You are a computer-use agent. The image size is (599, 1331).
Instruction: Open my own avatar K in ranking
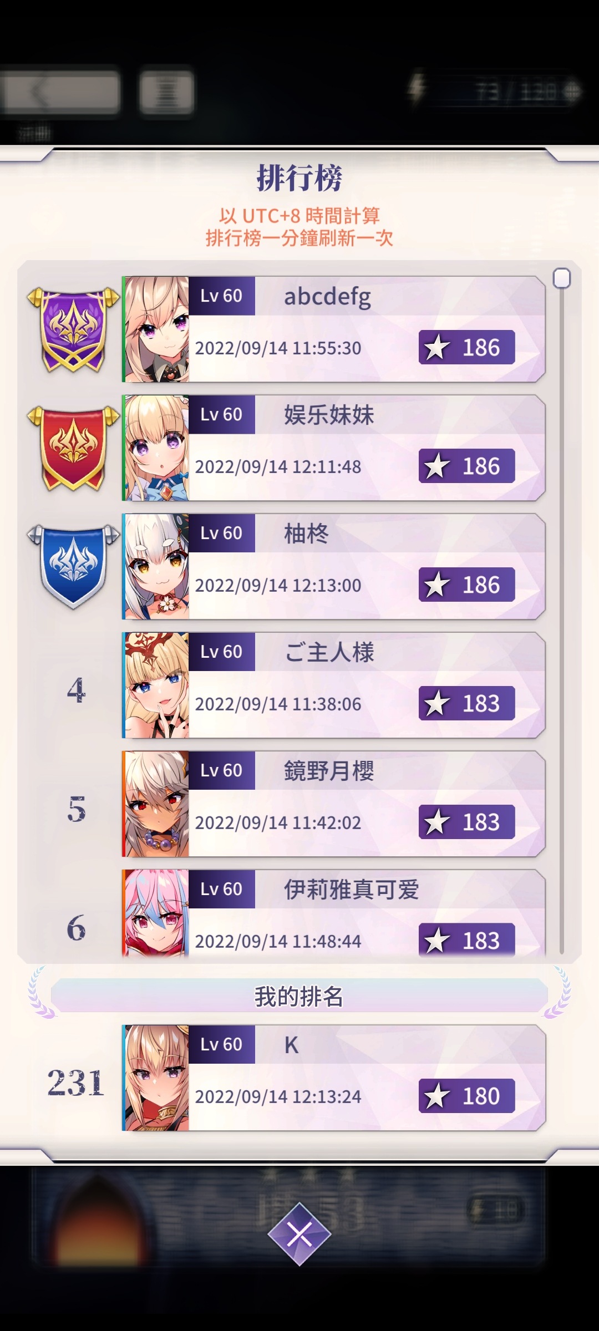point(157,1078)
